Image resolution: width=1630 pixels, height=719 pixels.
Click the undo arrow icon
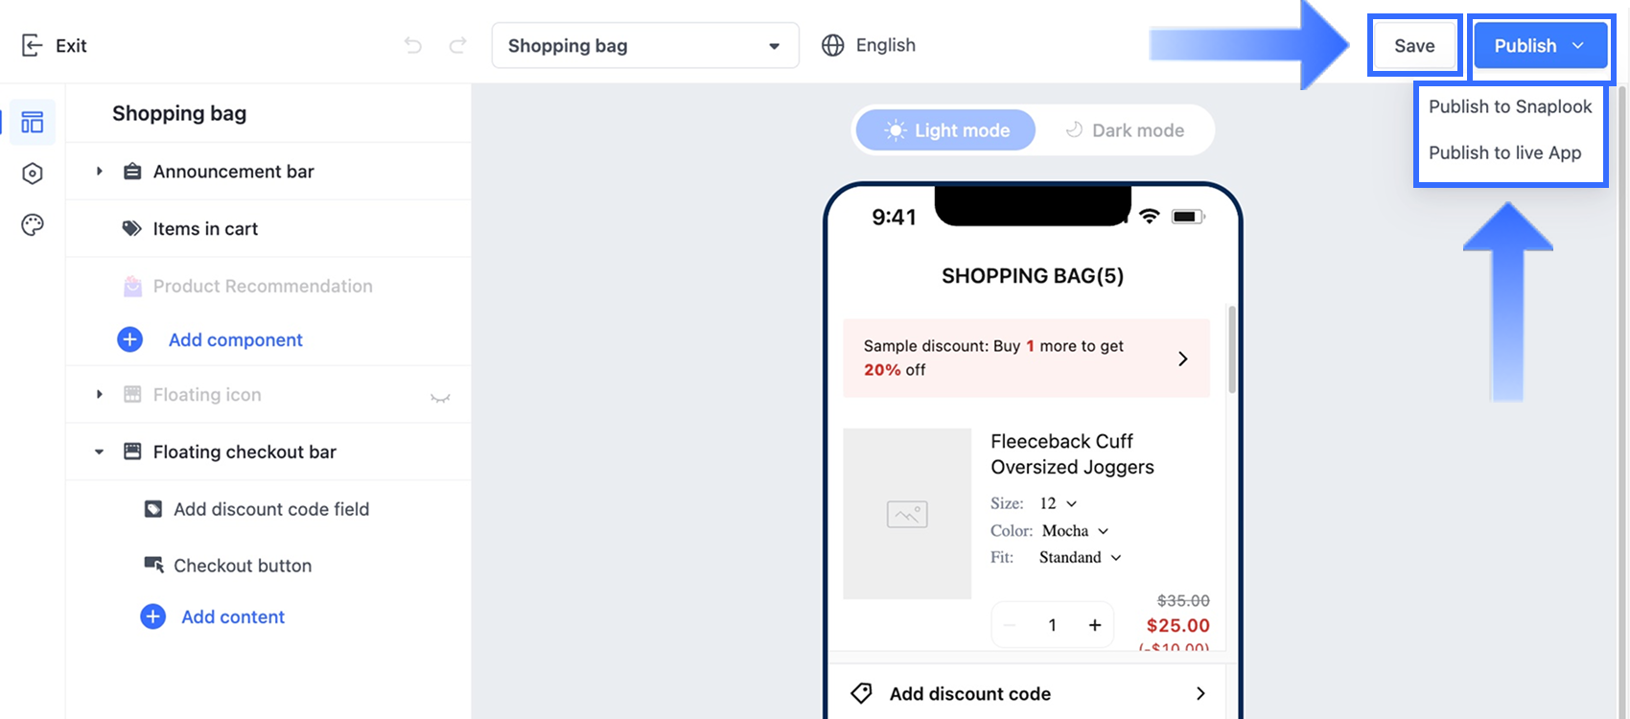(x=412, y=45)
